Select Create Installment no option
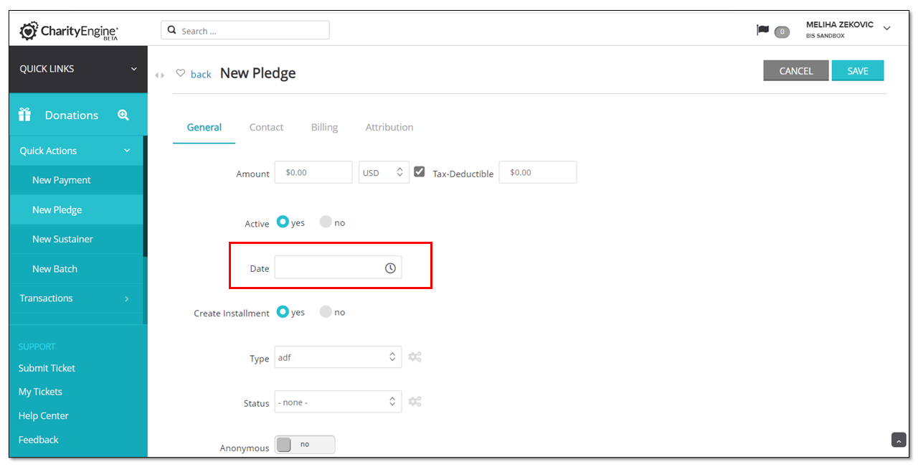Viewport: 918px width, 467px height. tap(326, 311)
